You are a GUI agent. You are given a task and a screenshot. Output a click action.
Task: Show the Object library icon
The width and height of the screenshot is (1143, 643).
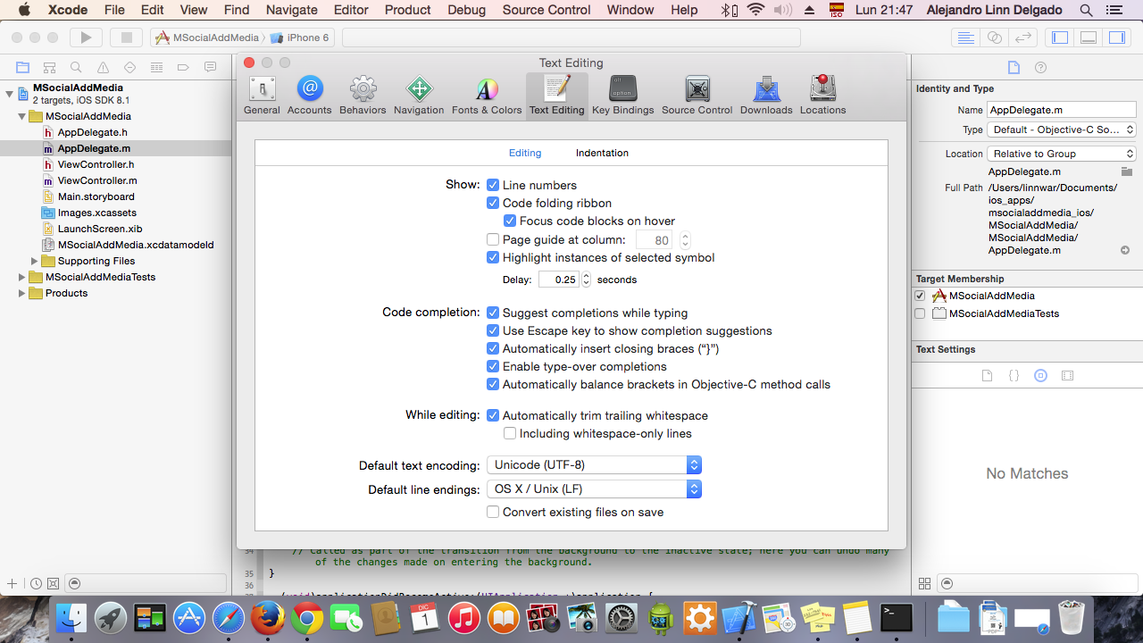1040,376
